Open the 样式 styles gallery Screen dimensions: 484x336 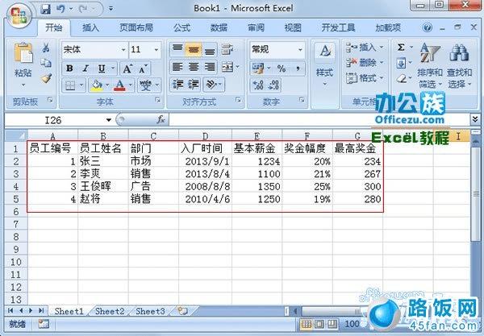[x=325, y=64]
